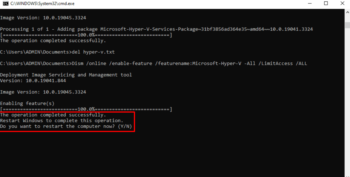Screen dimensions: 350x177
Task: Click 'Deployment Image Servicing and Management tool' text
Action: [66, 75]
